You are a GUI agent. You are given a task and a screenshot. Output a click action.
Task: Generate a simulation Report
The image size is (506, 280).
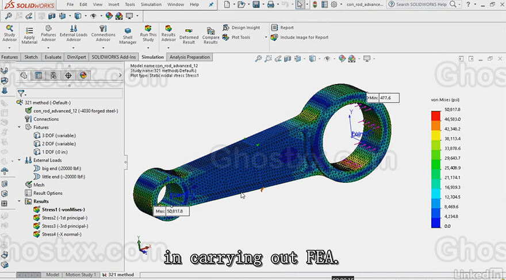click(x=282, y=28)
